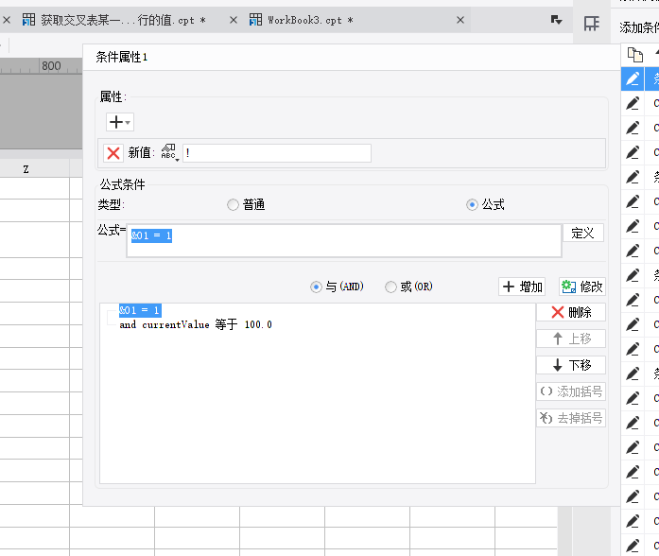The width and height of the screenshot is (659, 556).
Task: Click the formula text box
Action: click(344, 240)
